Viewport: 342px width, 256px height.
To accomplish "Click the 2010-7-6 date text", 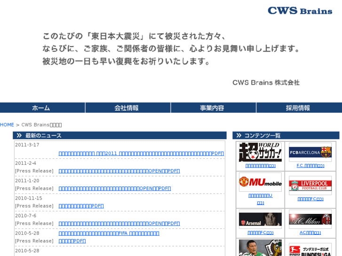I will pyautogui.click(x=26, y=216).
